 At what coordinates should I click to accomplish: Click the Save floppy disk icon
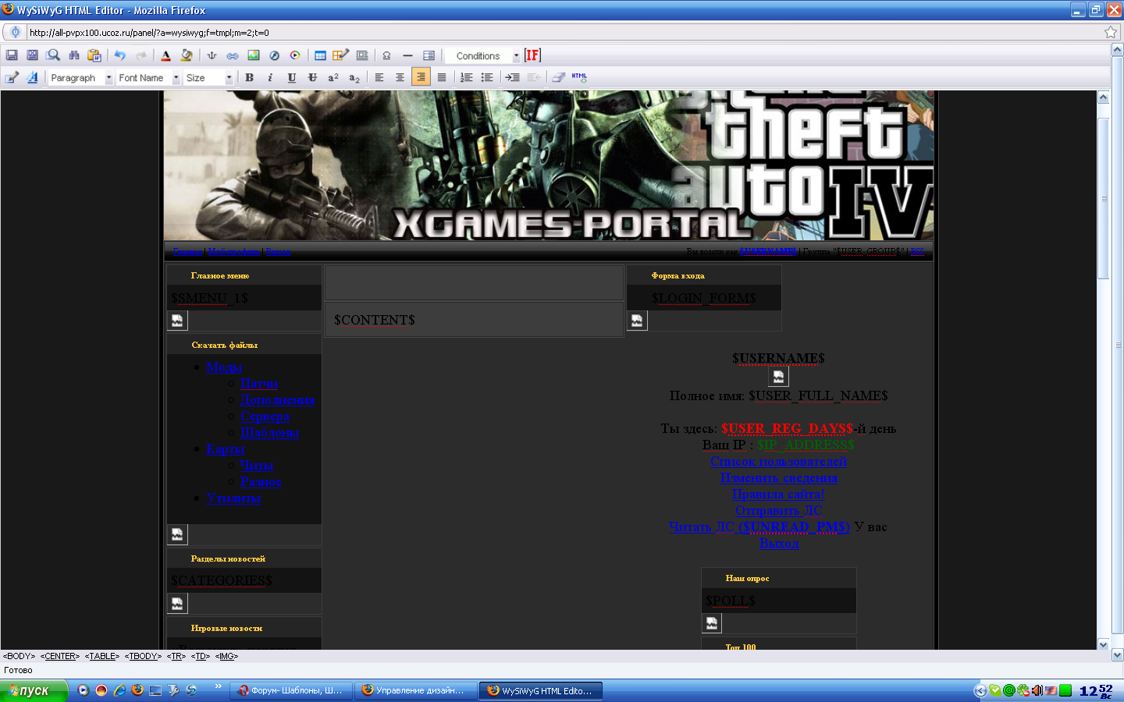(x=12, y=55)
